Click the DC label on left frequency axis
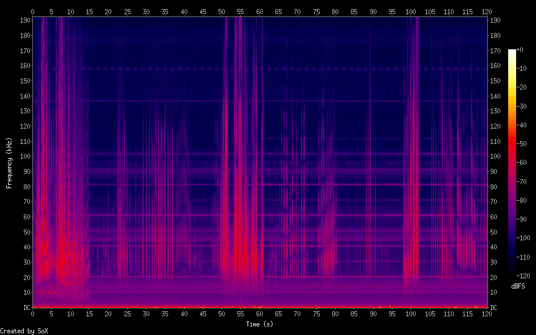The image size is (536, 335). [x=26, y=307]
